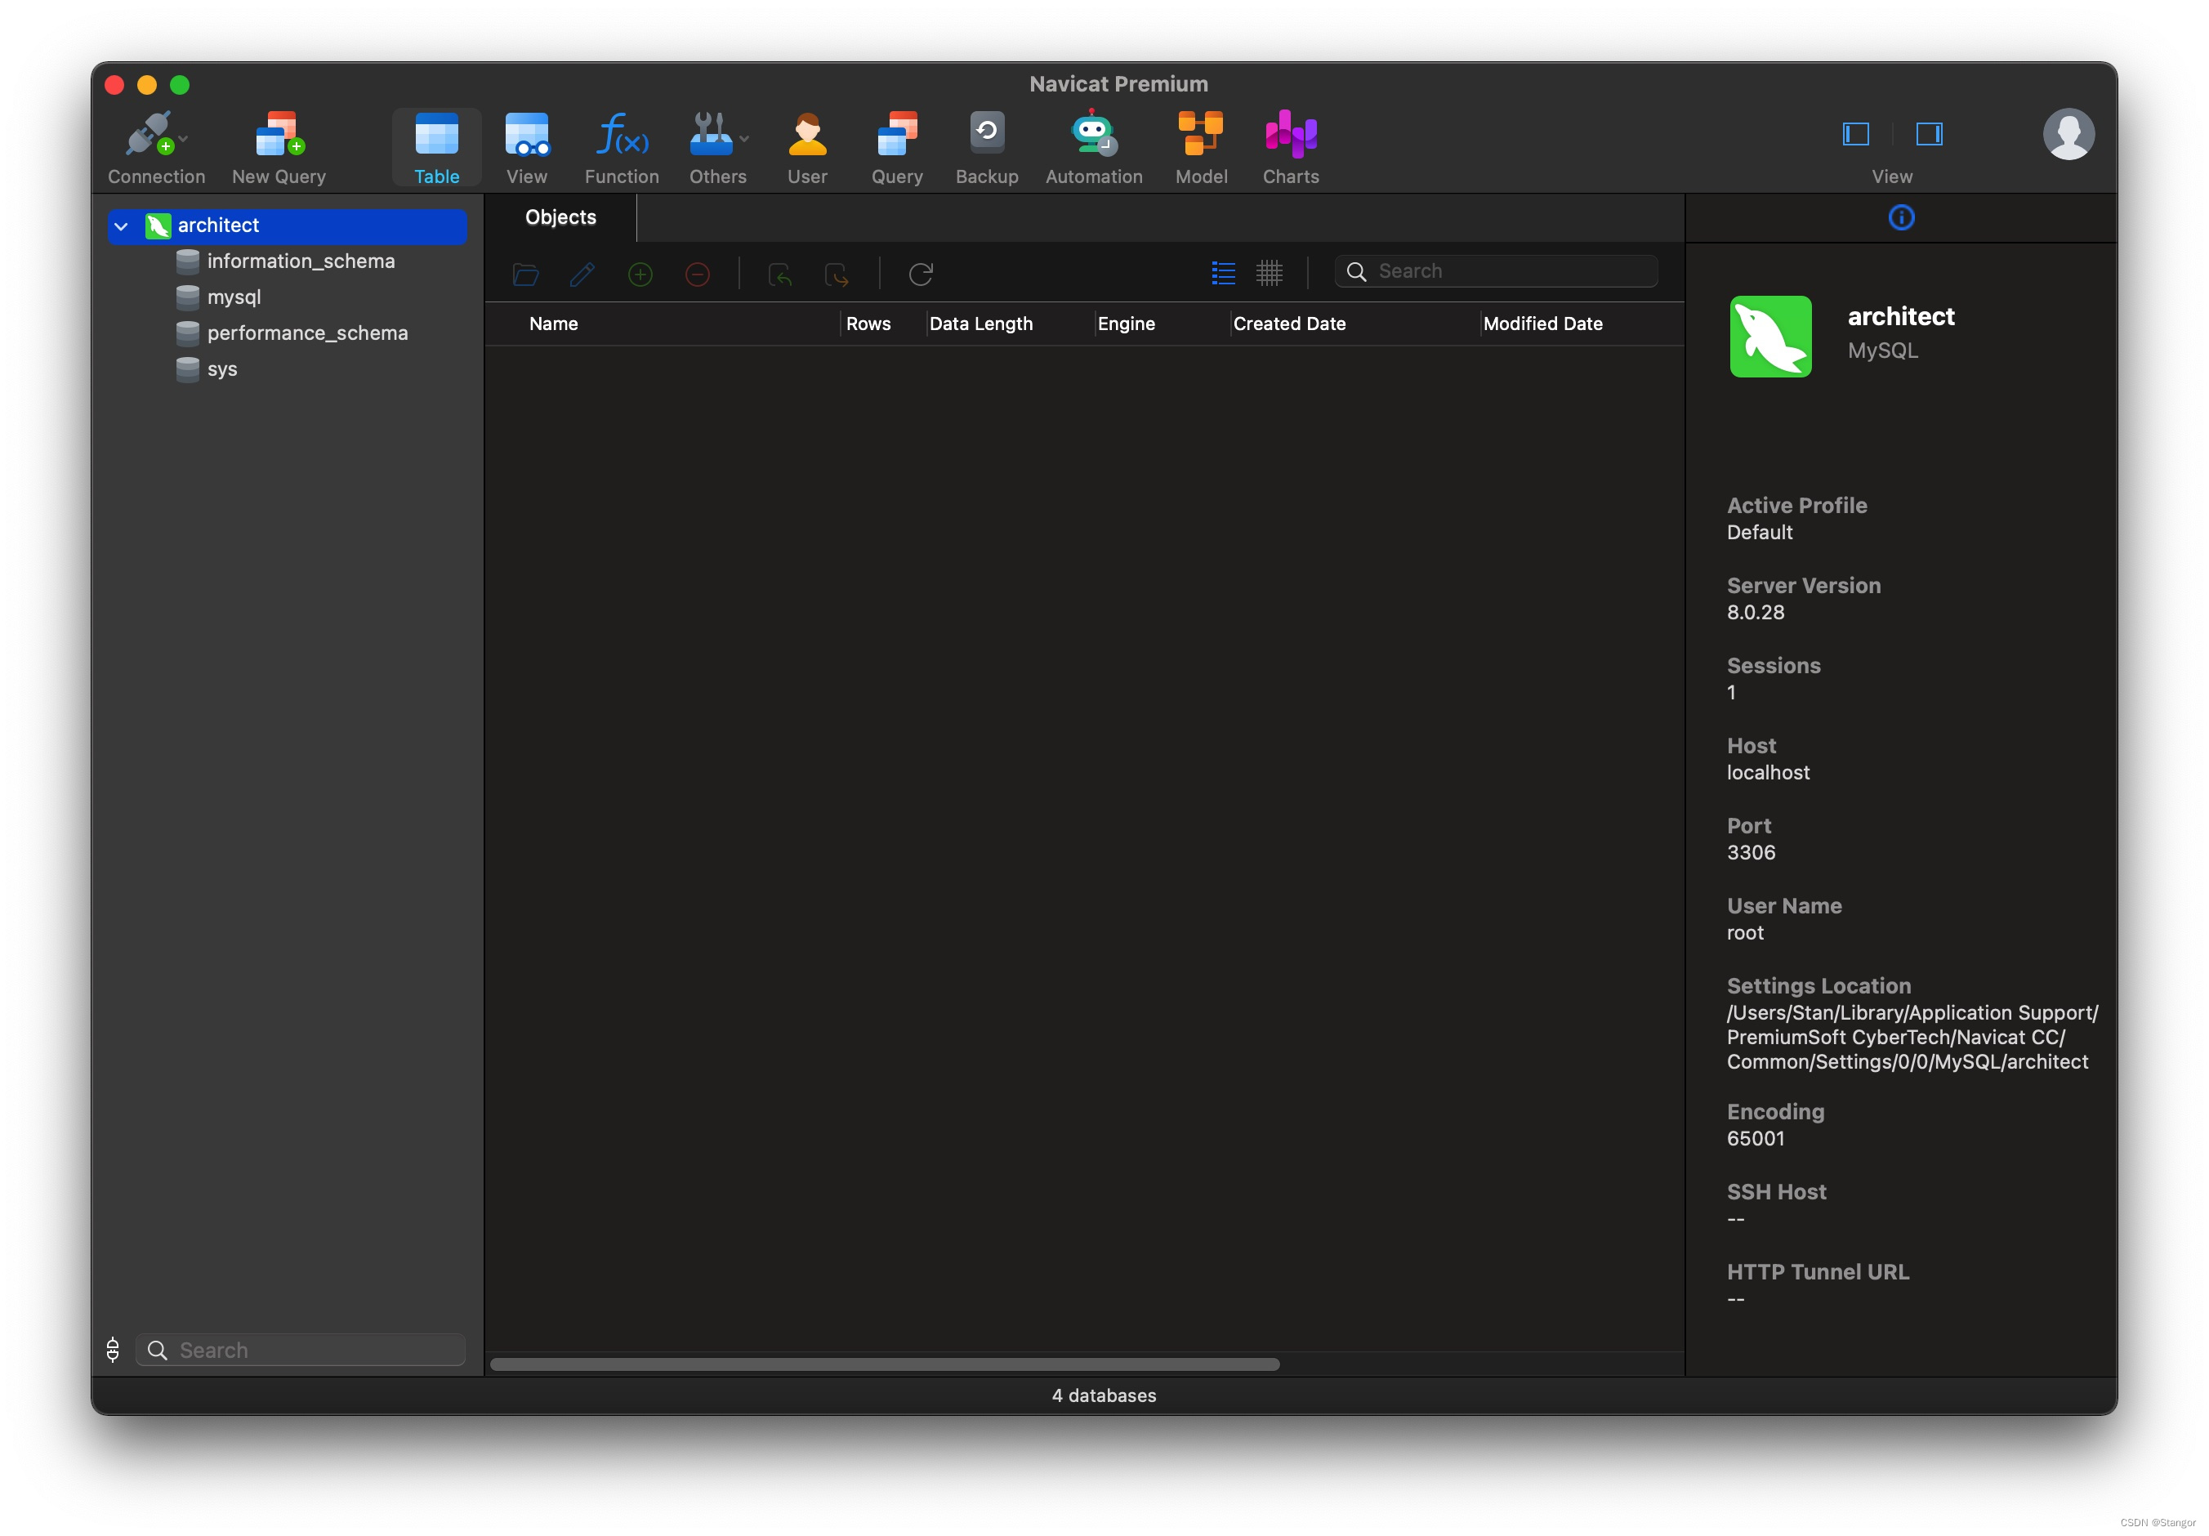The width and height of the screenshot is (2209, 1536).
Task: Switch to grid detail view mode
Action: (x=1269, y=274)
